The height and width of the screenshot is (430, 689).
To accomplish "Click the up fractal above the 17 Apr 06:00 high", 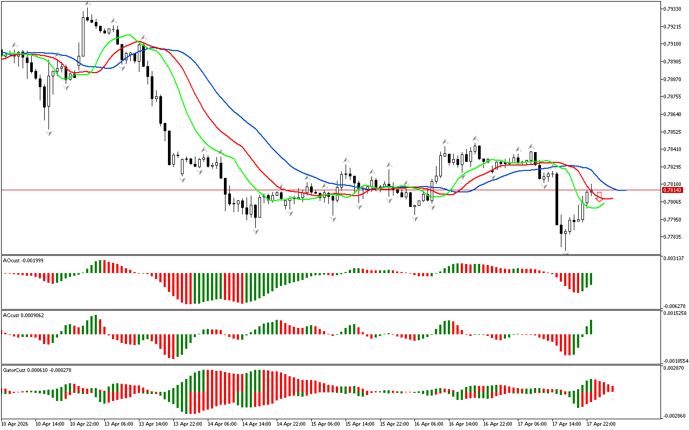I will [531, 146].
